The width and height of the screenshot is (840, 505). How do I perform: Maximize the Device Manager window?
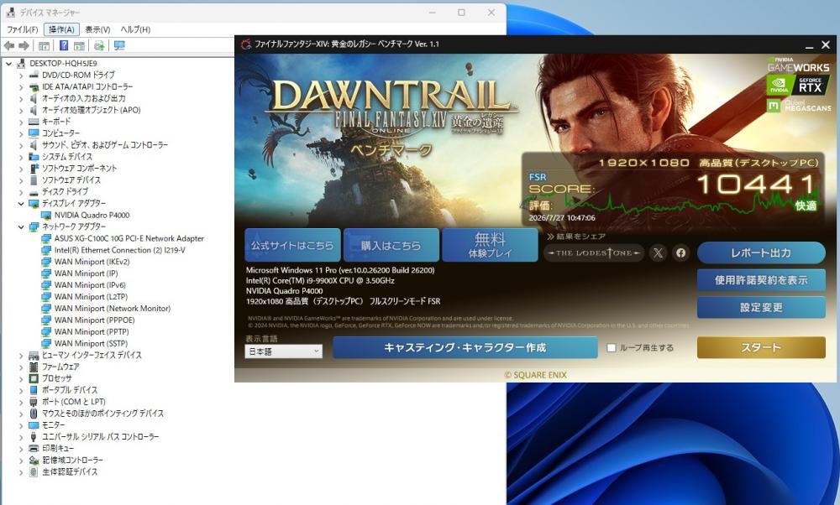pyautogui.click(x=461, y=13)
